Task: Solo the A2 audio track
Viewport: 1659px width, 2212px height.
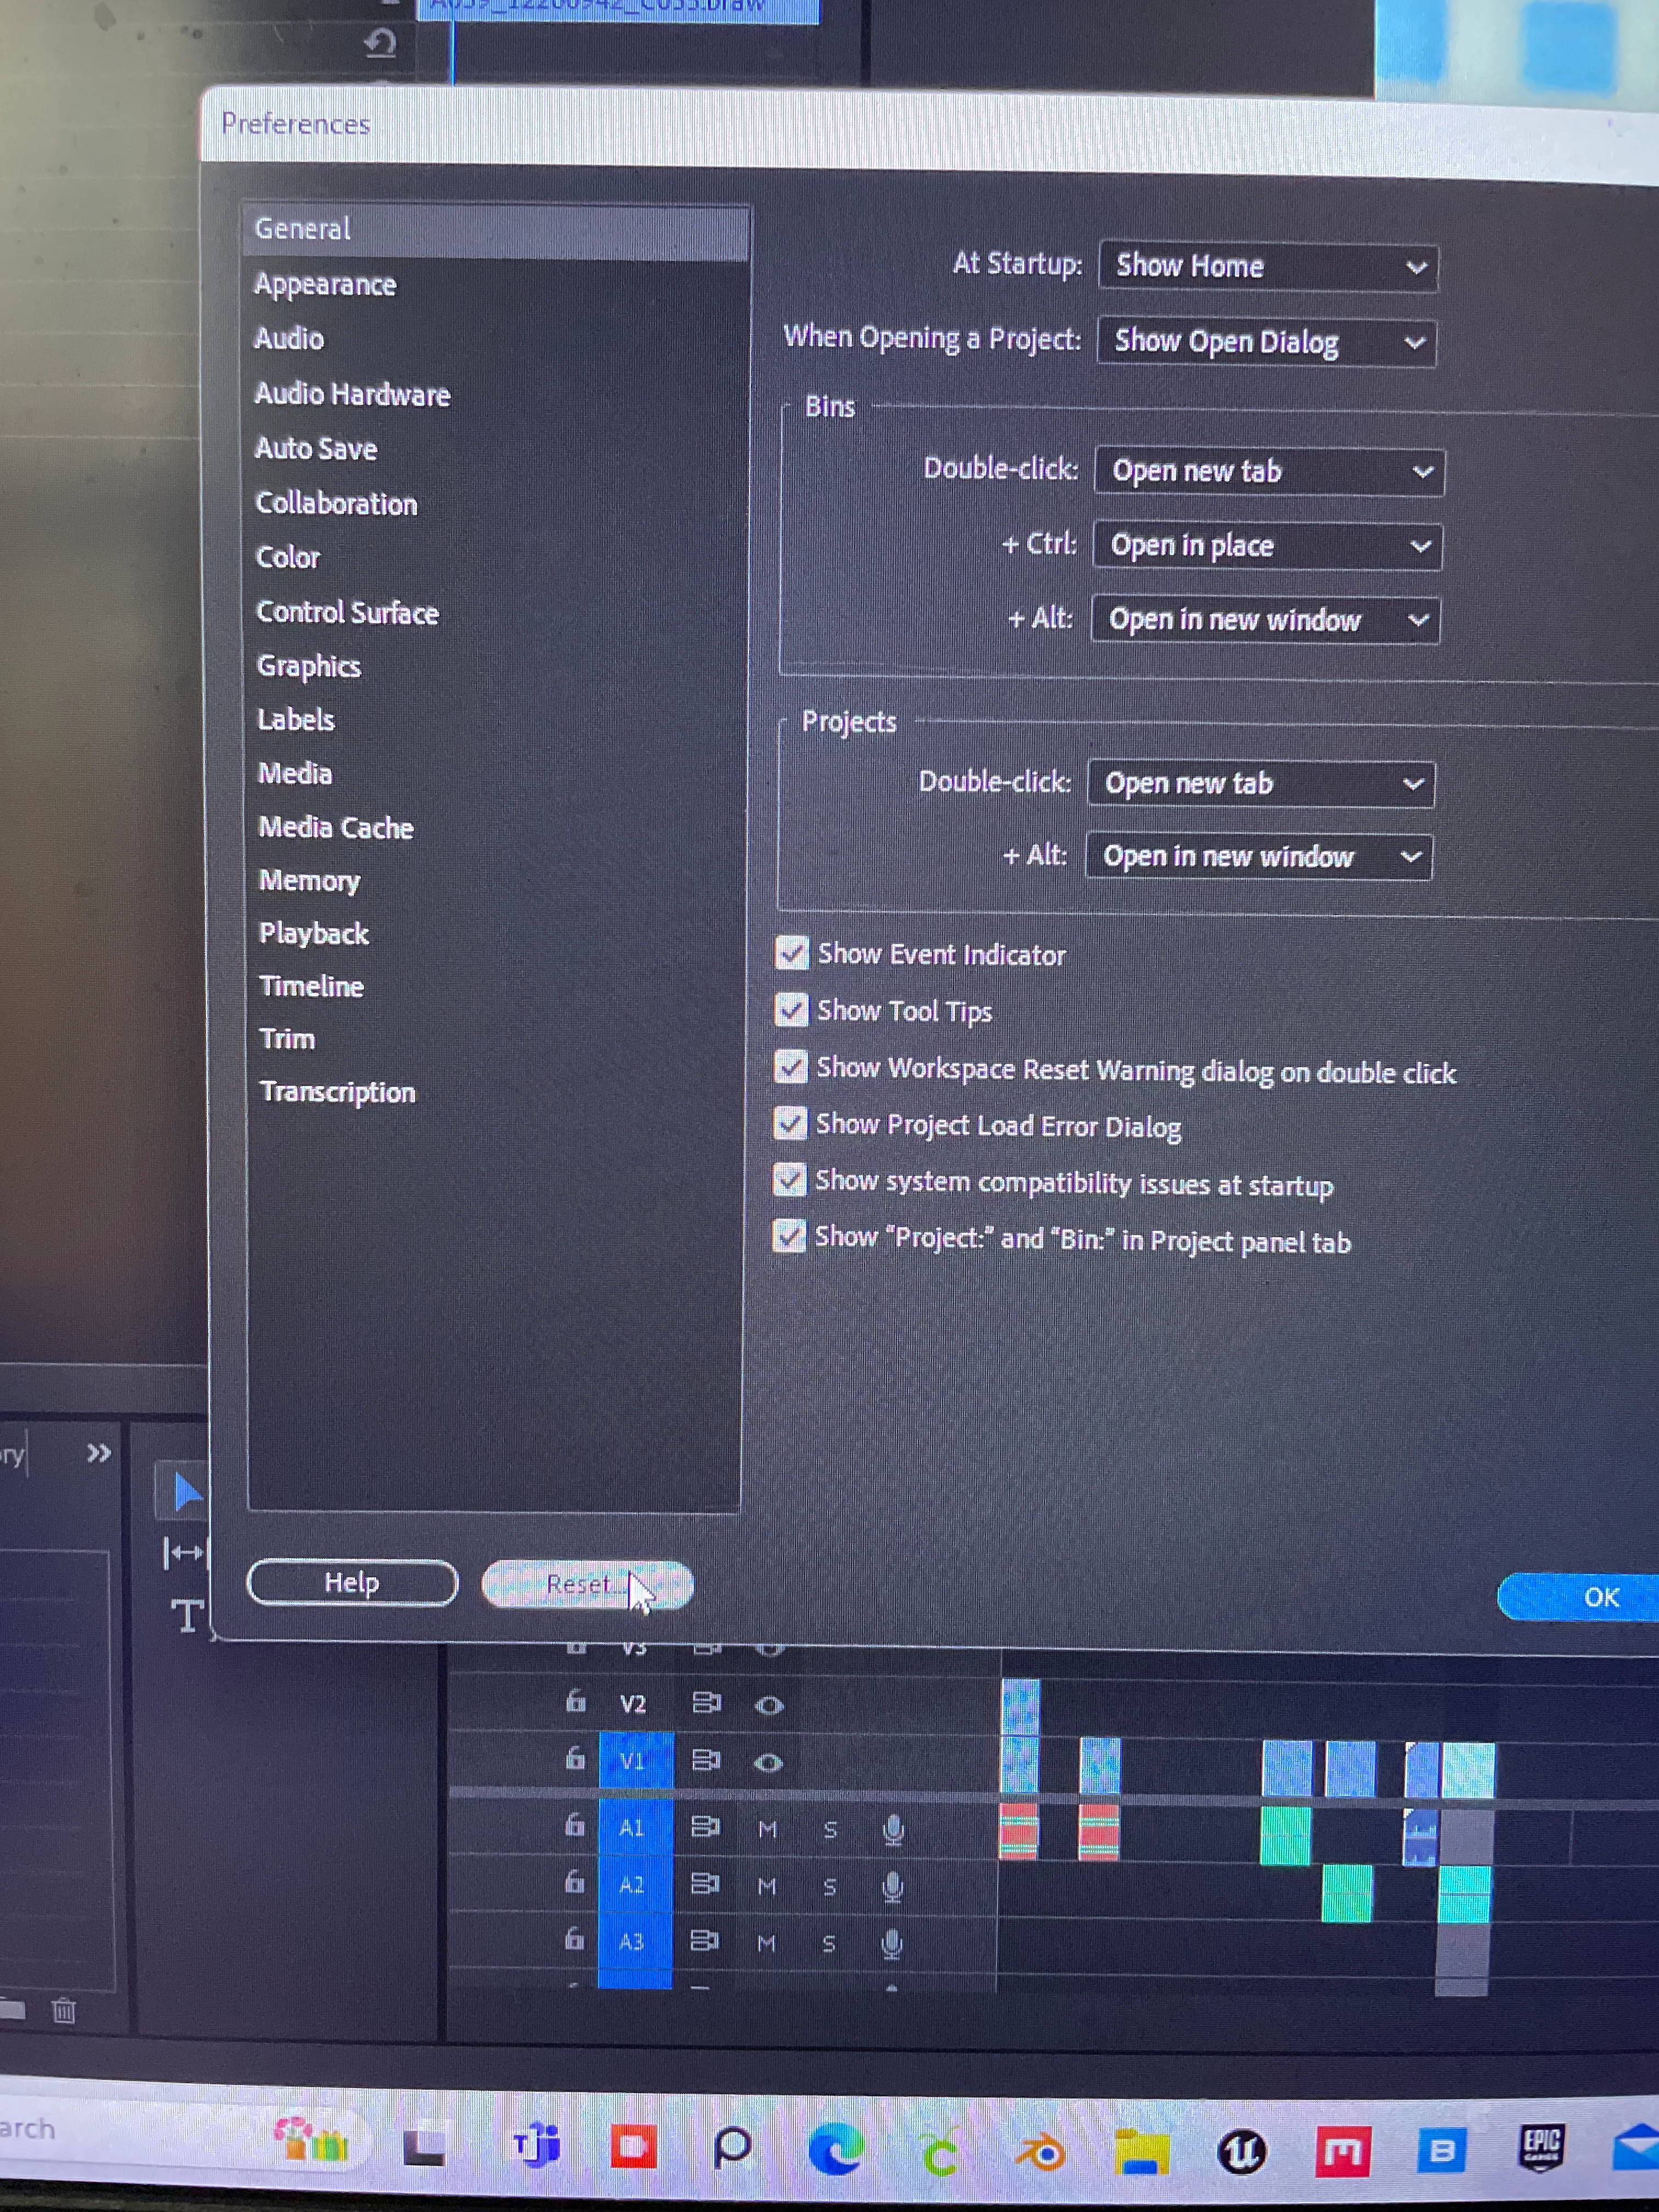Action: (829, 1886)
